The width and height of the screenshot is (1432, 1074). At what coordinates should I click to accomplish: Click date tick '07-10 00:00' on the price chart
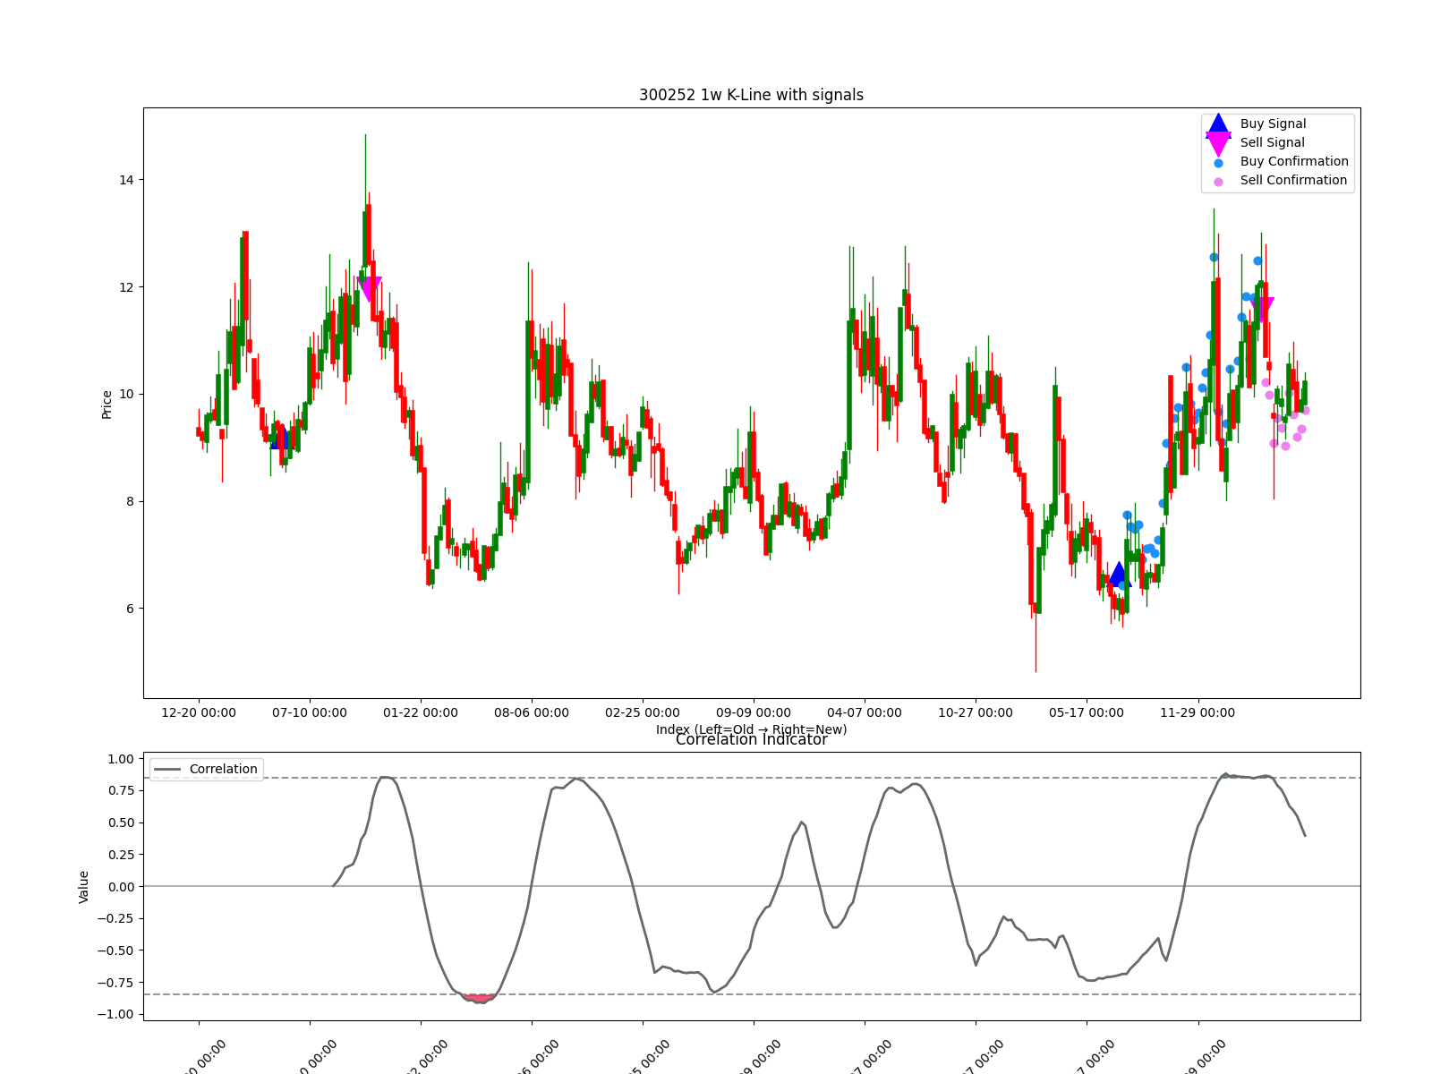(310, 712)
